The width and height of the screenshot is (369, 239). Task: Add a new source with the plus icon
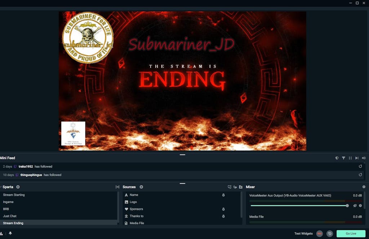[x=141, y=187]
